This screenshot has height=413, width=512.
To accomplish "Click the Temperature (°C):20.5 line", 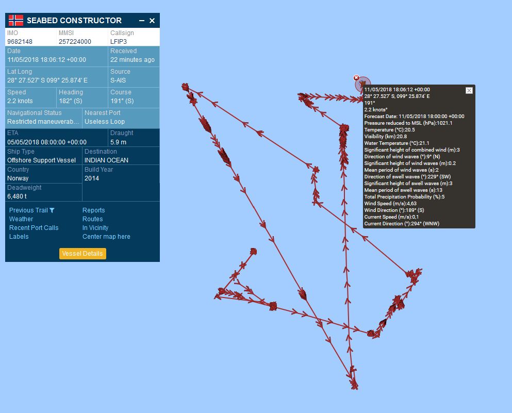I will (390, 129).
